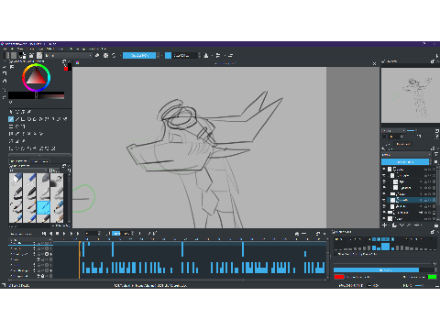Toggle vertical mirror mode

pos(218,55)
